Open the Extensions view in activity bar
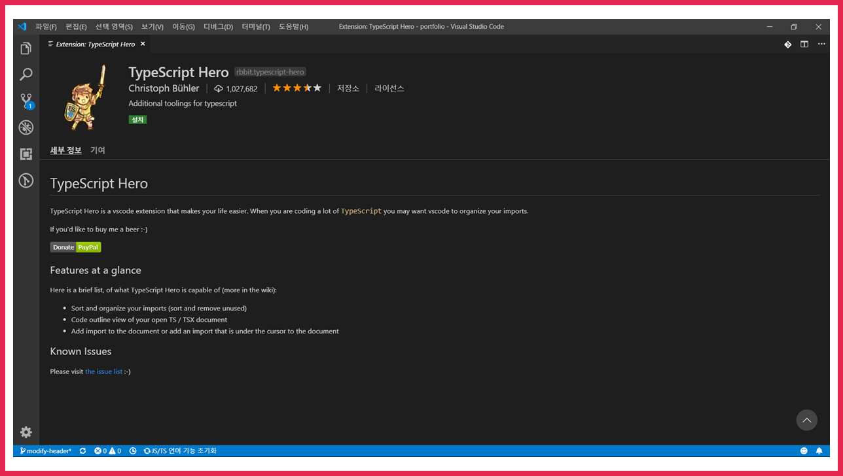The width and height of the screenshot is (843, 476). click(26, 154)
